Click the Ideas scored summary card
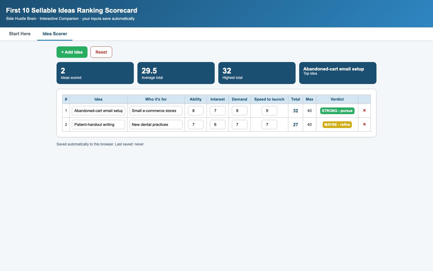The image size is (433, 271). (95, 73)
